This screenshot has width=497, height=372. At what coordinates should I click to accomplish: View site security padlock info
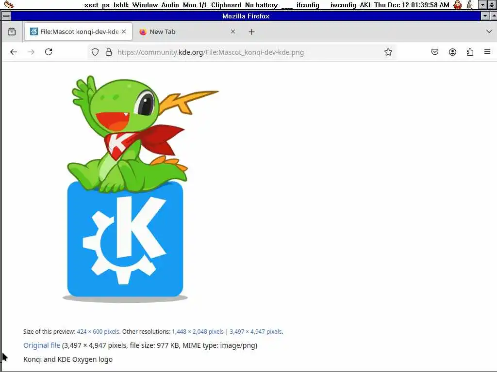coord(109,52)
